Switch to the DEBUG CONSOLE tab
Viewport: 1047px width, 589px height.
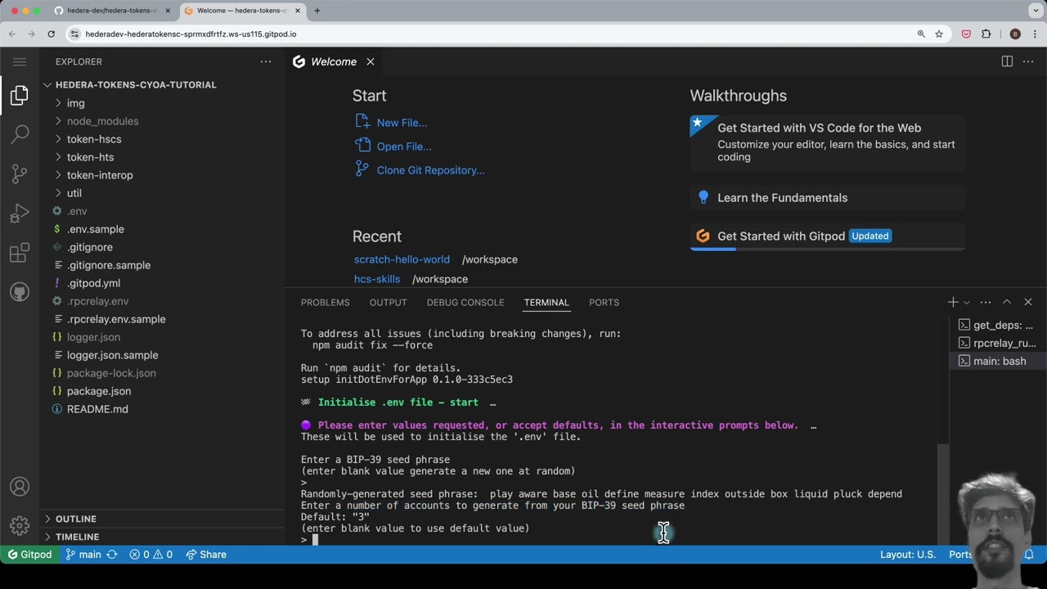(465, 302)
